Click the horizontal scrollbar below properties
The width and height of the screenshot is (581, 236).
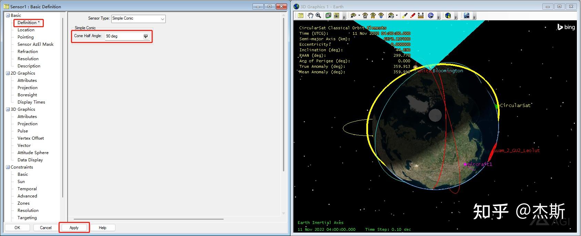pyautogui.click(x=149, y=219)
